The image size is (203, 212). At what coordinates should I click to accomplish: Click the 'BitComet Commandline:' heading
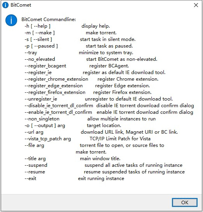[49, 19]
